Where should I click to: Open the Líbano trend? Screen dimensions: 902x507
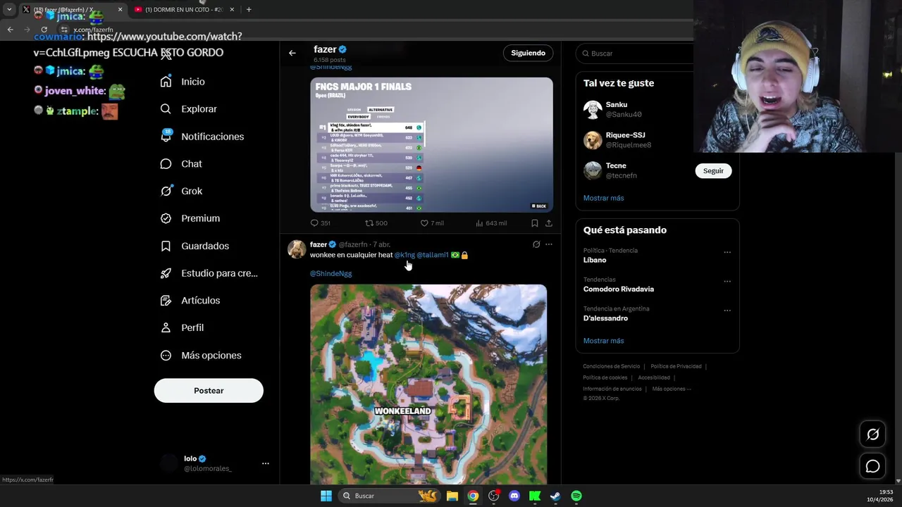tap(595, 260)
